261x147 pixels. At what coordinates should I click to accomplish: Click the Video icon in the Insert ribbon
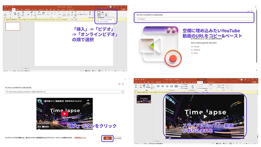pyautogui.click(x=99, y=13)
